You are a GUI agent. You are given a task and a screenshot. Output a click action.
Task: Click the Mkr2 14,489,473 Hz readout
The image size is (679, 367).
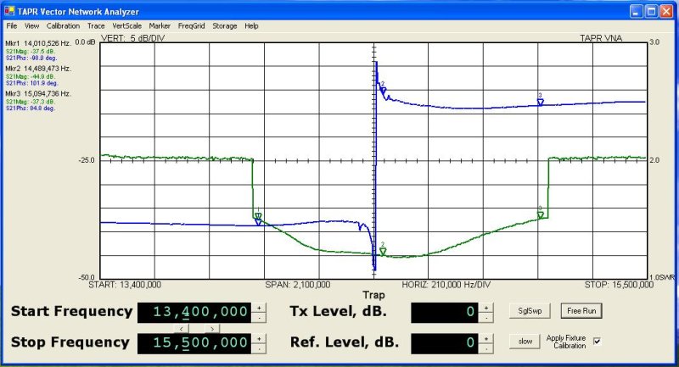coord(38,69)
